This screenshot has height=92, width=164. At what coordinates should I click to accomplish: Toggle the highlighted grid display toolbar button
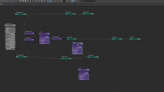73,1
